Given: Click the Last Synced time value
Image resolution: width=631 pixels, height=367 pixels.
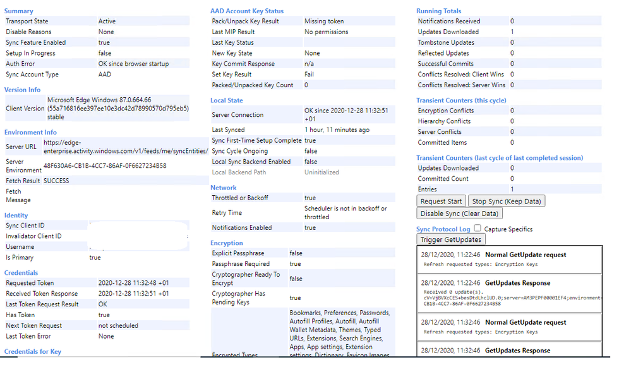Looking at the screenshot, I should pyautogui.click(x=337, y=129).
